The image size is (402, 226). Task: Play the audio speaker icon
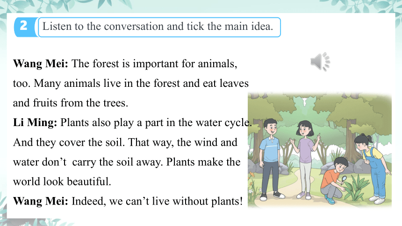320,62
